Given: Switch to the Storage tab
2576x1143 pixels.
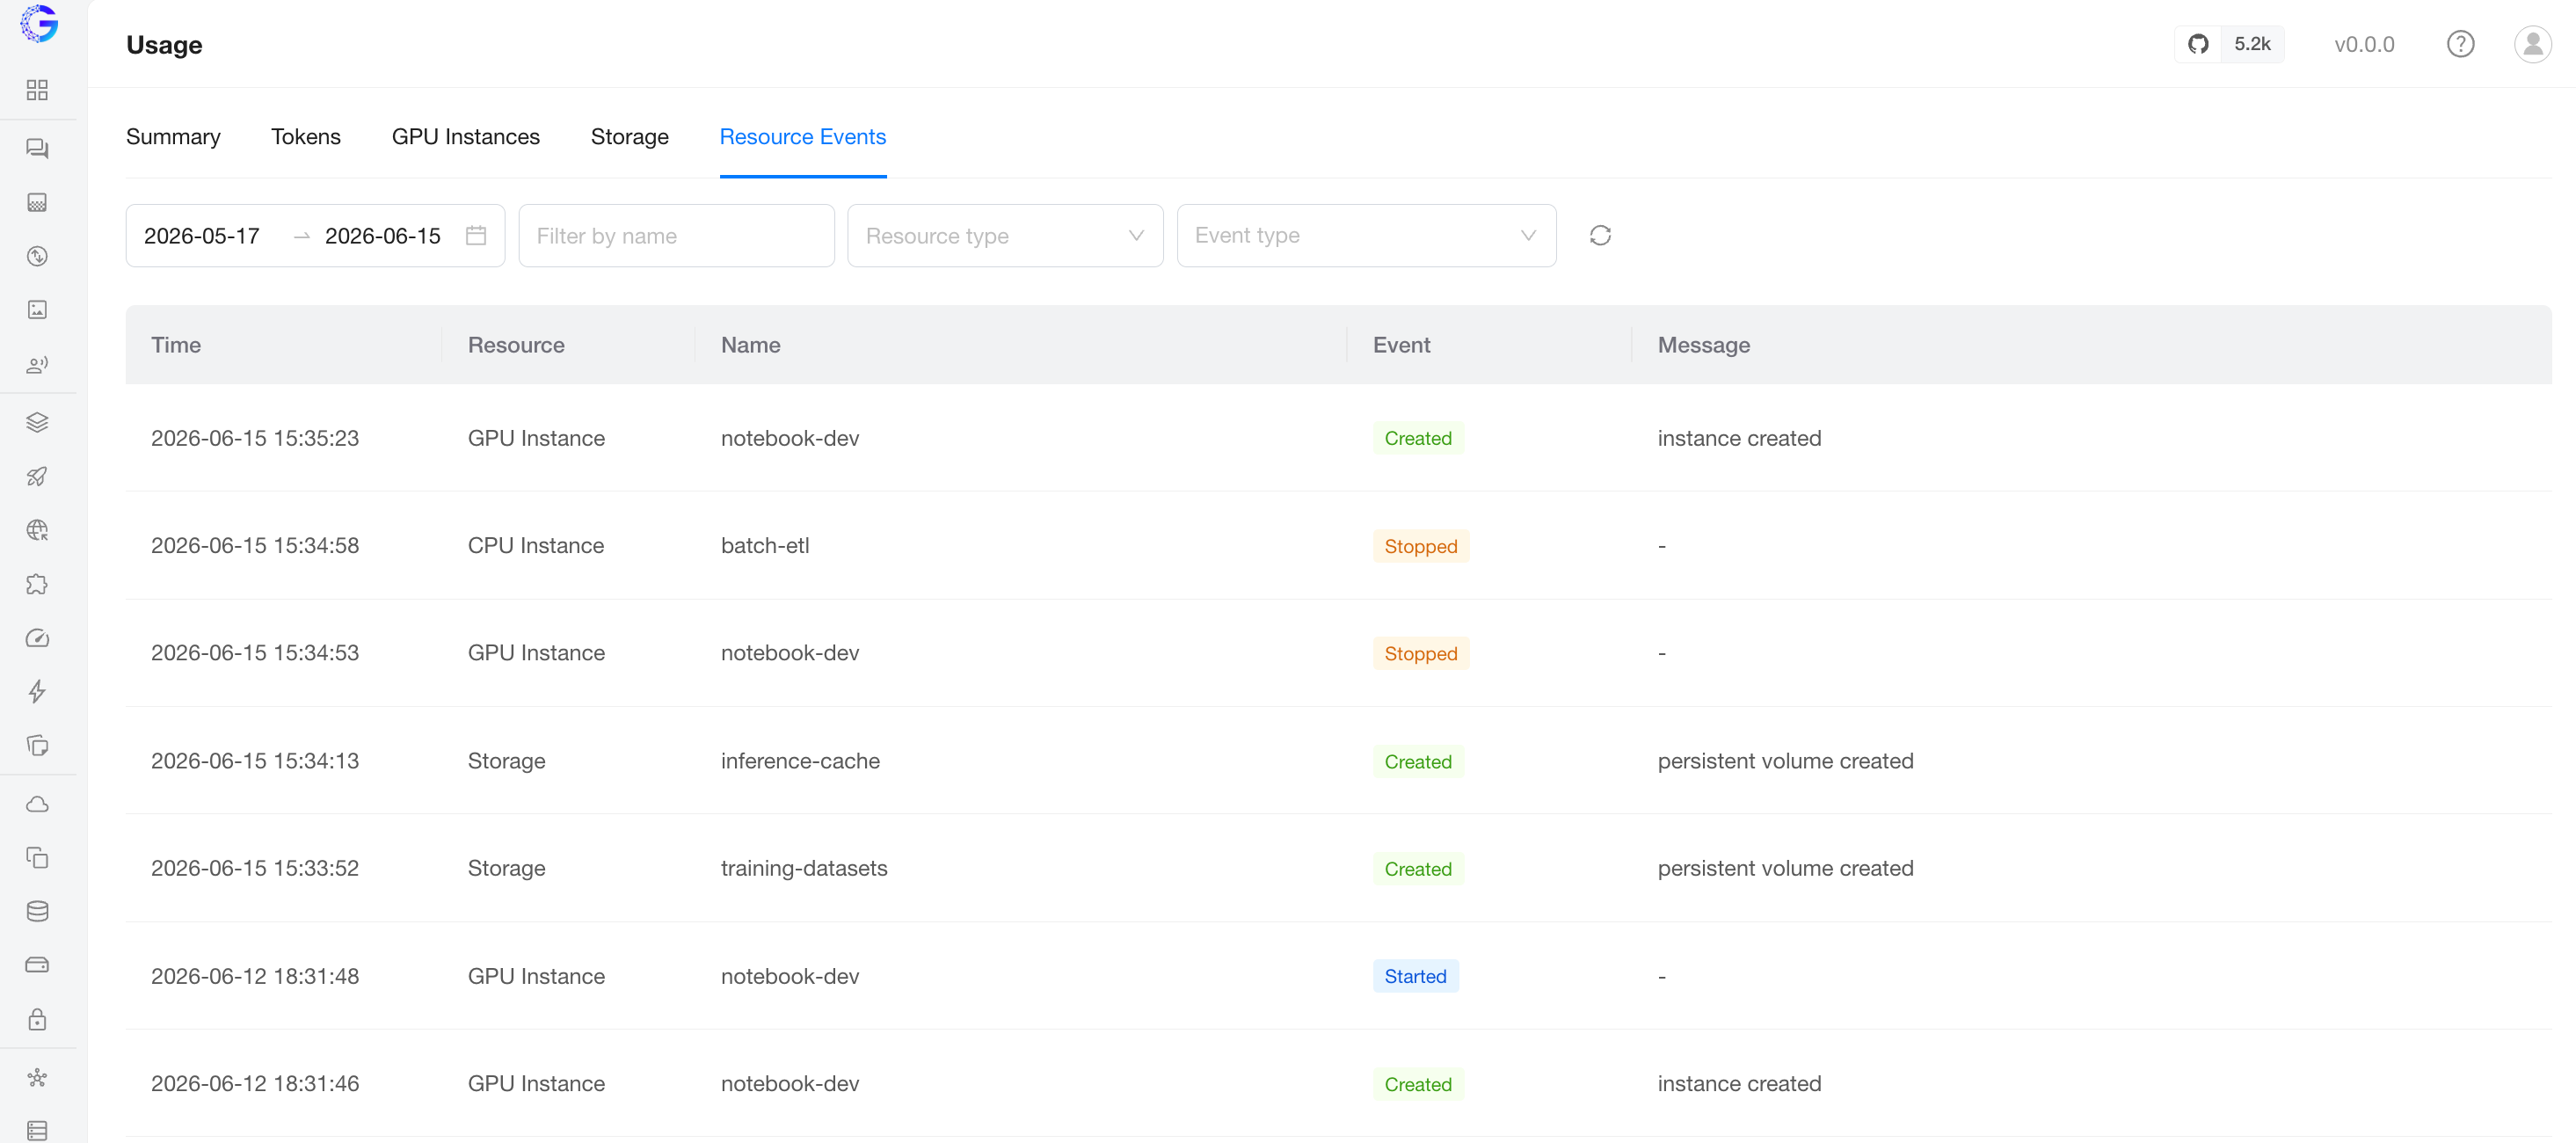Looking at the screenshot, I should point(630,137).
